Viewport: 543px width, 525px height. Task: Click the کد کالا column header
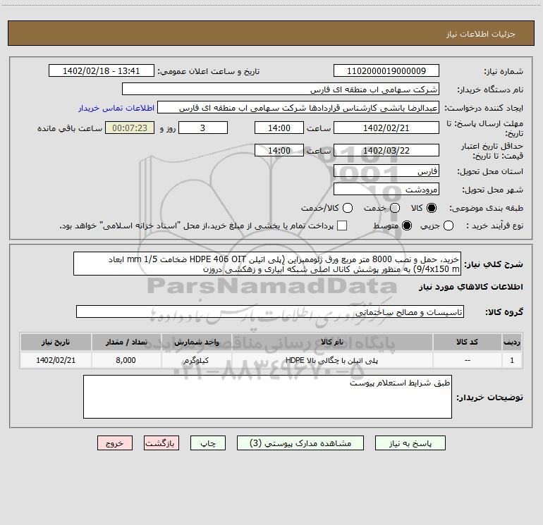pos(467,342)
